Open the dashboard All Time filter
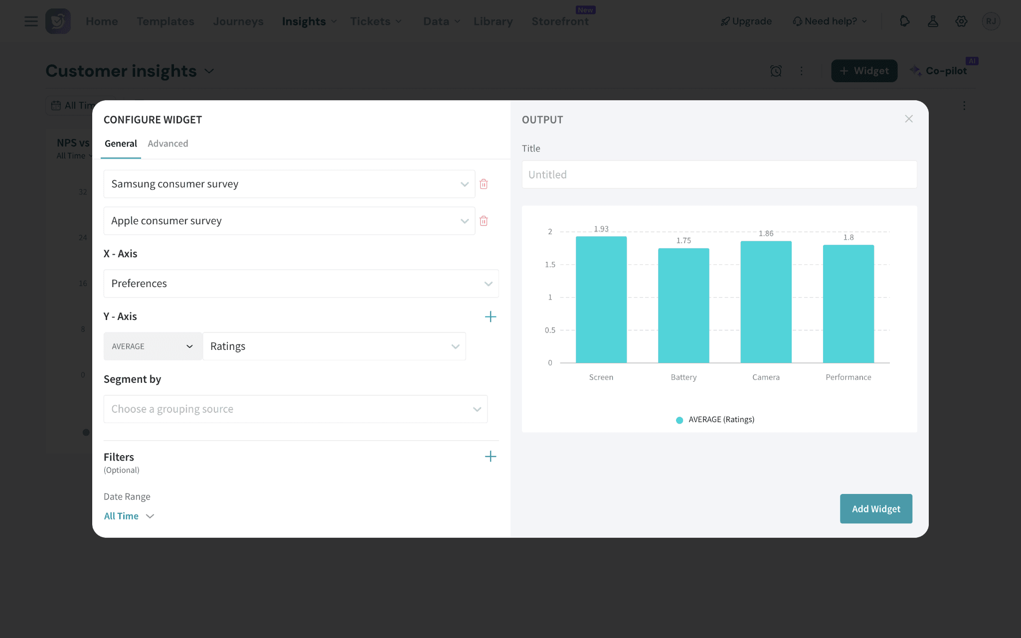This screenshot has height=638, width=1021. coord(73,106)
